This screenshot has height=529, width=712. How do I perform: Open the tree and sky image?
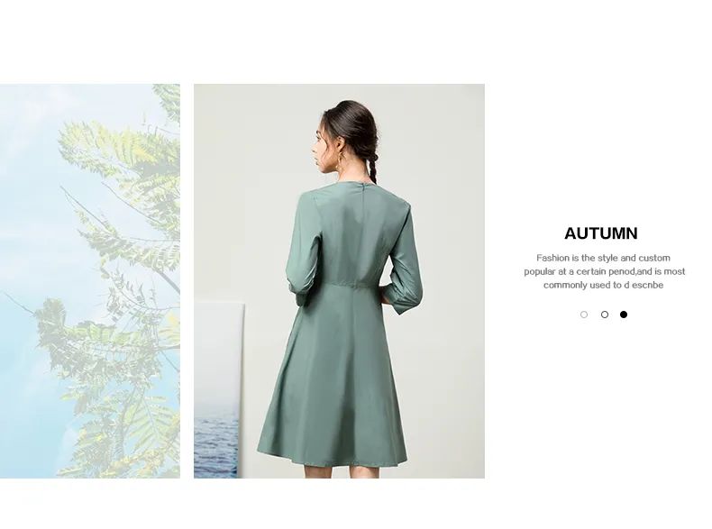click(x=90, y=280)
